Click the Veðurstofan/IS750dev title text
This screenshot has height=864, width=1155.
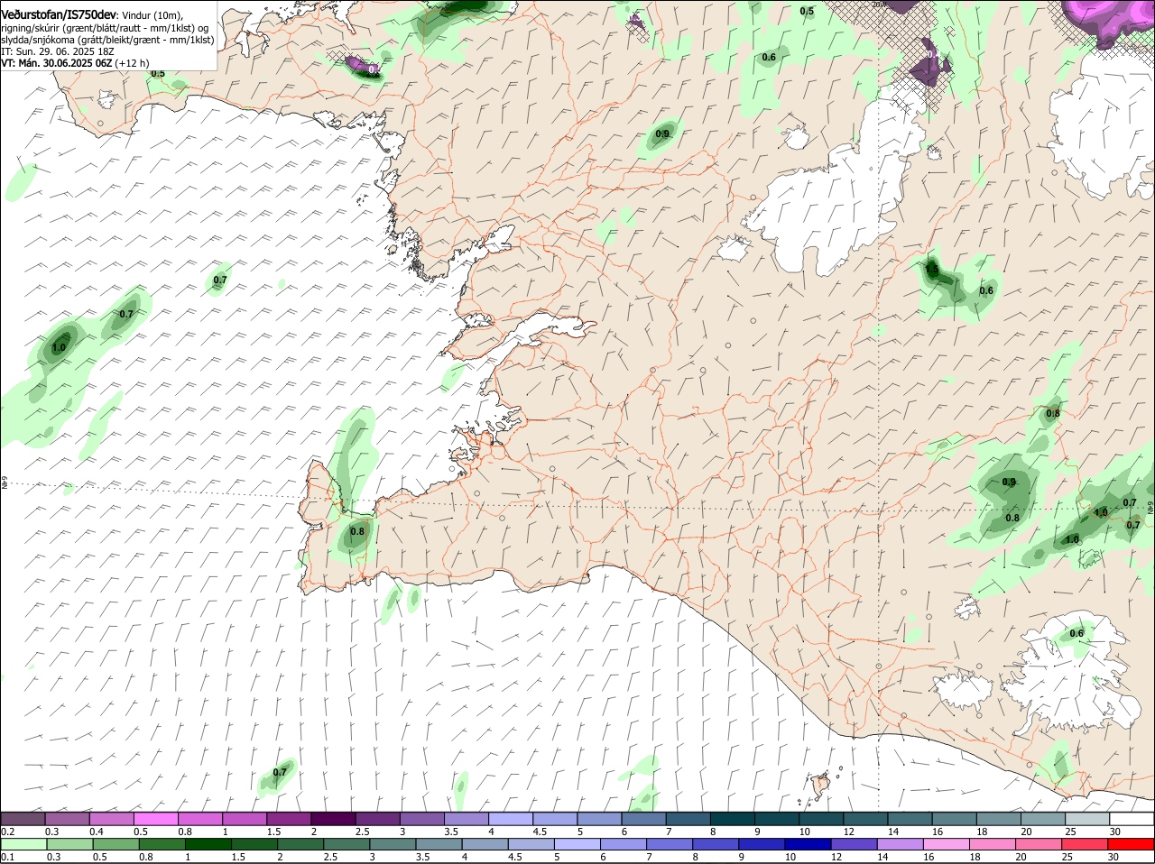[60, 14]
